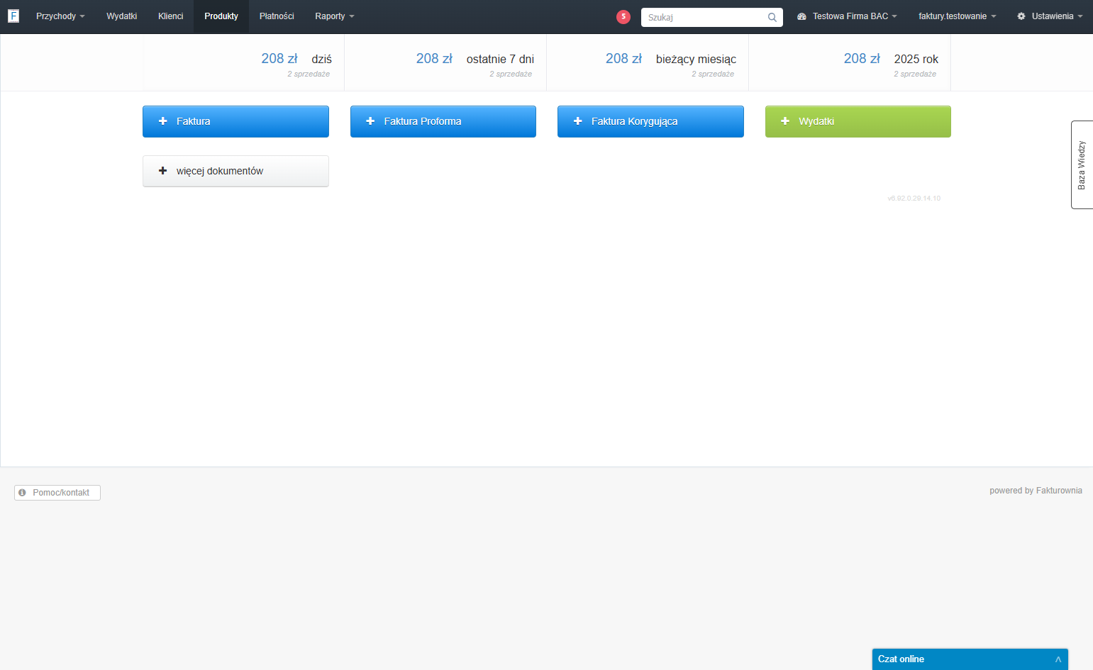This screenshot has width=1093, height=670.
Task: Open the Płatności menu item
Action: pyautogui.click(x=277, y=16)
